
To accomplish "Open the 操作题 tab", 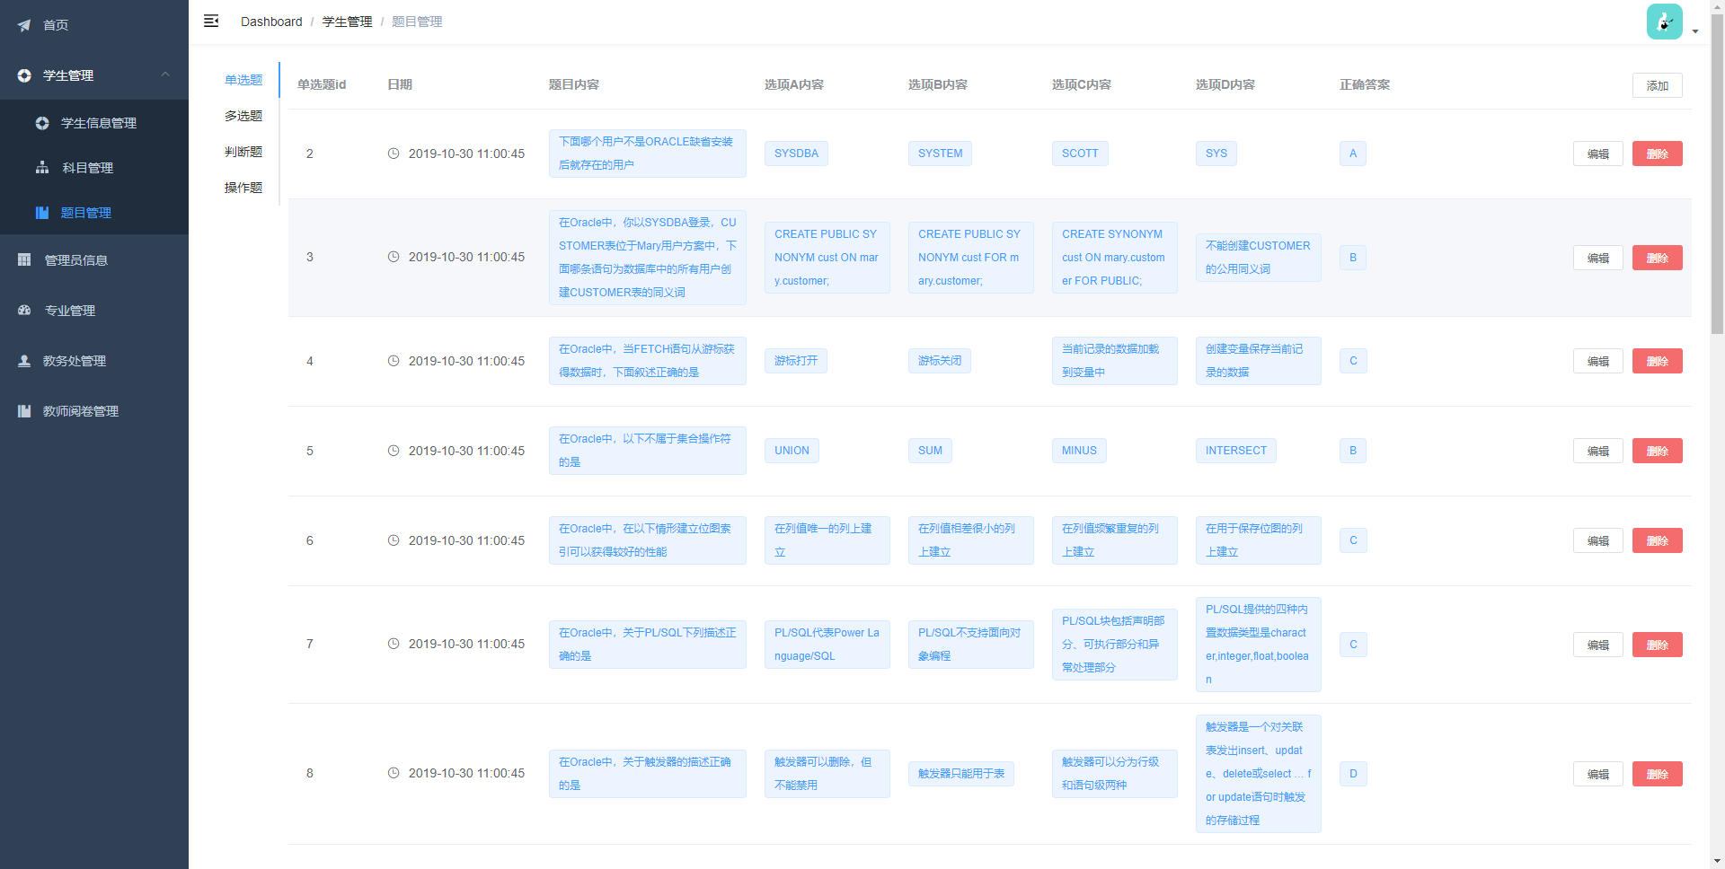I will [243, 188].
